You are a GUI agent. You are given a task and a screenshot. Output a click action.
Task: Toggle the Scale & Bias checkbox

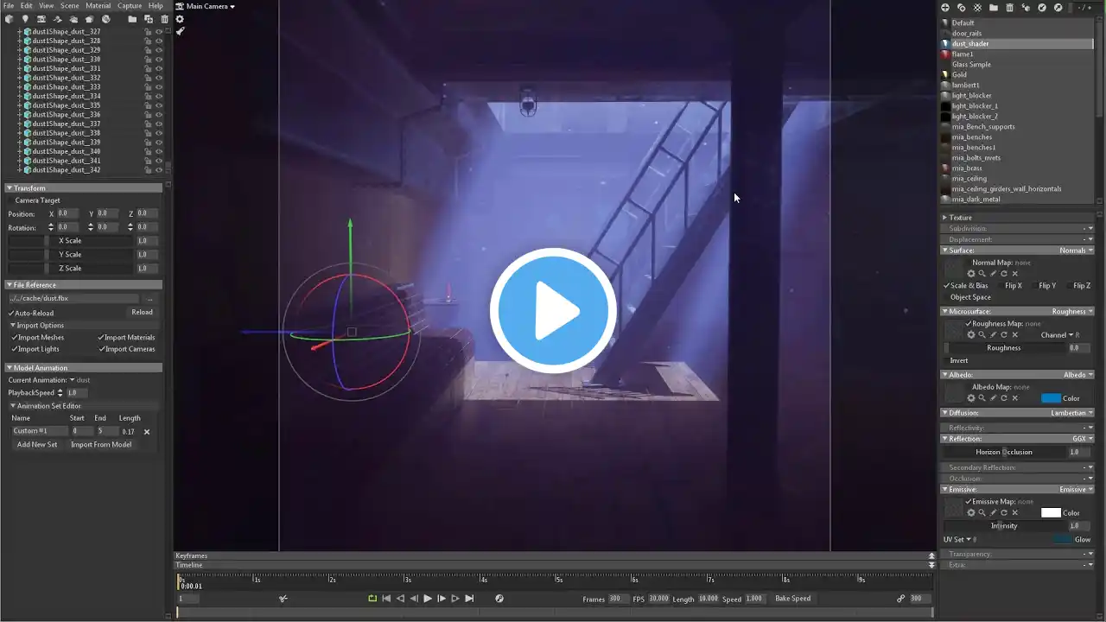pos(947,286)
